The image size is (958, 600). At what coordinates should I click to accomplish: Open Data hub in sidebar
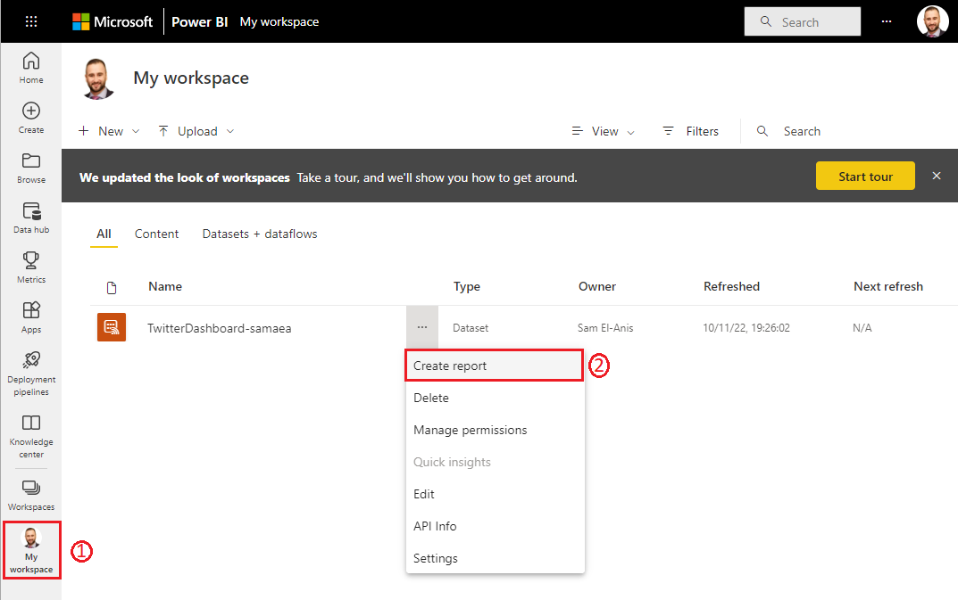pyautogui.click(x=31, y=218)
